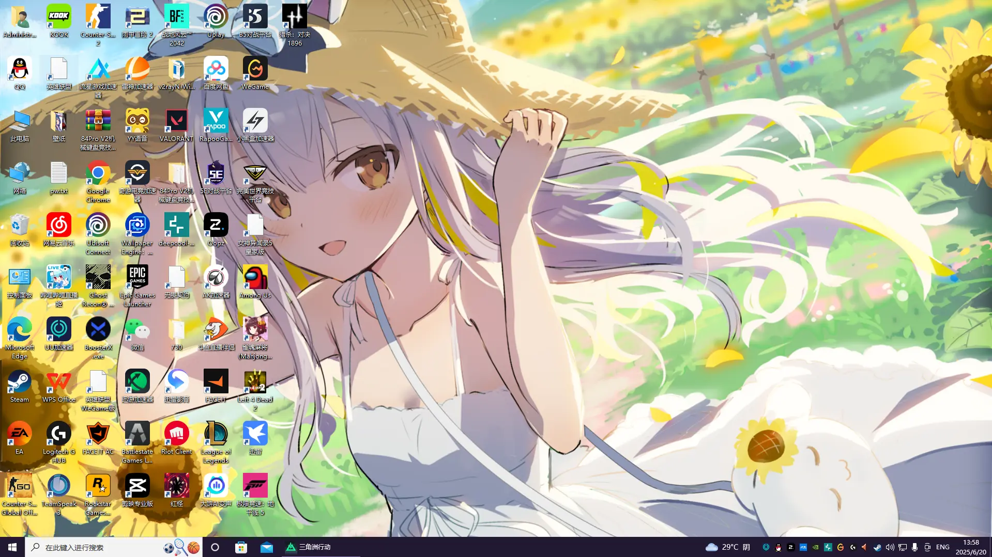Select the QQ penguin icon
The width and height of the screenshot is (992, 557).
point(20,73)
